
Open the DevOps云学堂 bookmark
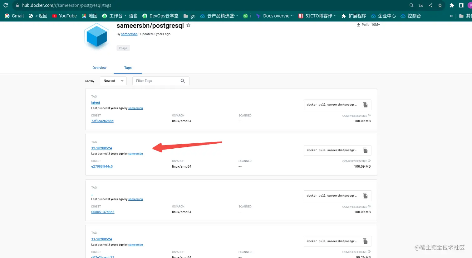[x=160, y=16]
